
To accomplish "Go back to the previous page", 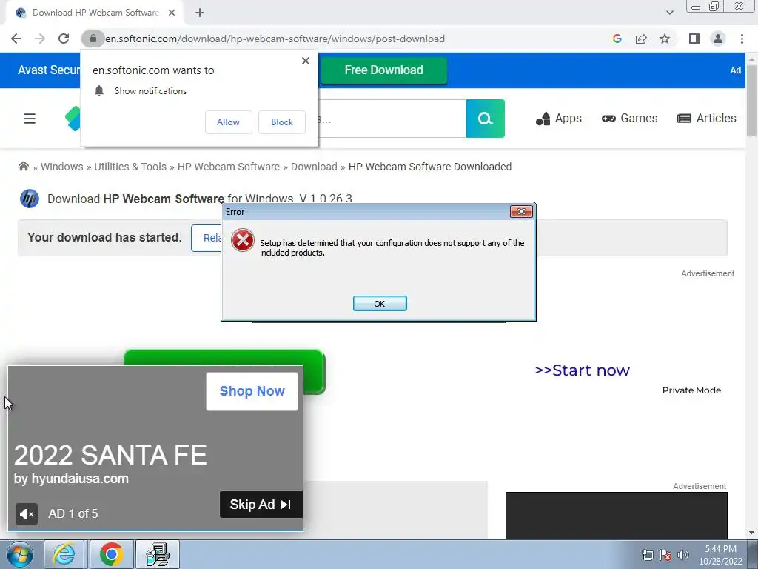I will click(16, 39).
